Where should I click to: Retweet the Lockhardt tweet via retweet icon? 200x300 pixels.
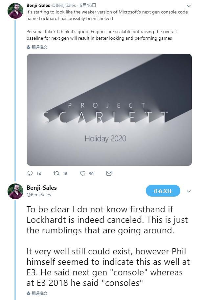[56, 173]
